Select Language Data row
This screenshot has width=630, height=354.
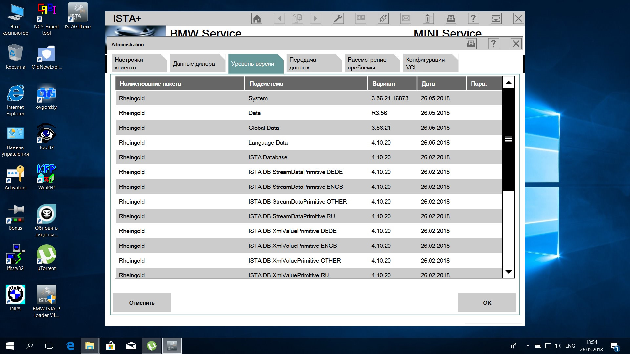coord(309,143)
